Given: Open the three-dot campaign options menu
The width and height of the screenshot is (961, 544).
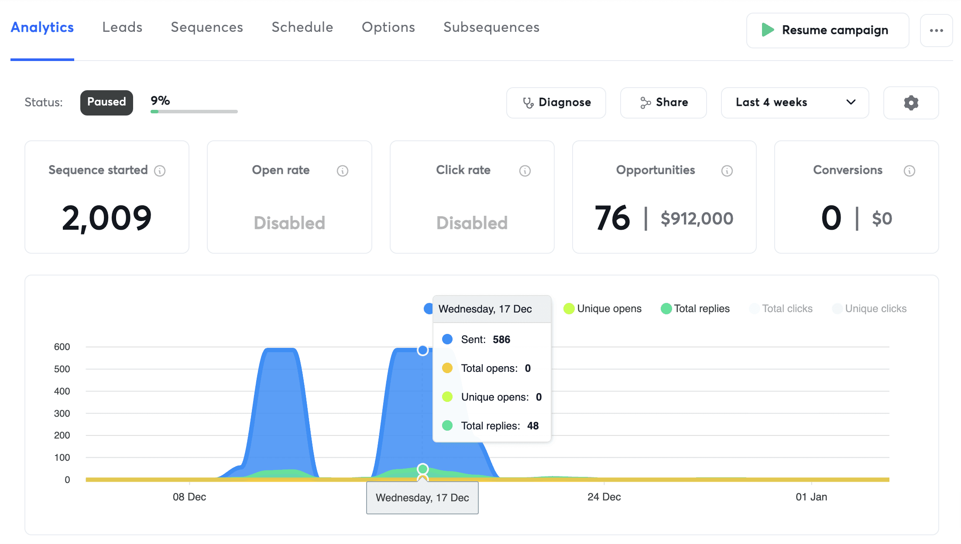Looking at the screenshot, I should pyautogui.click(x=936, y=30).
